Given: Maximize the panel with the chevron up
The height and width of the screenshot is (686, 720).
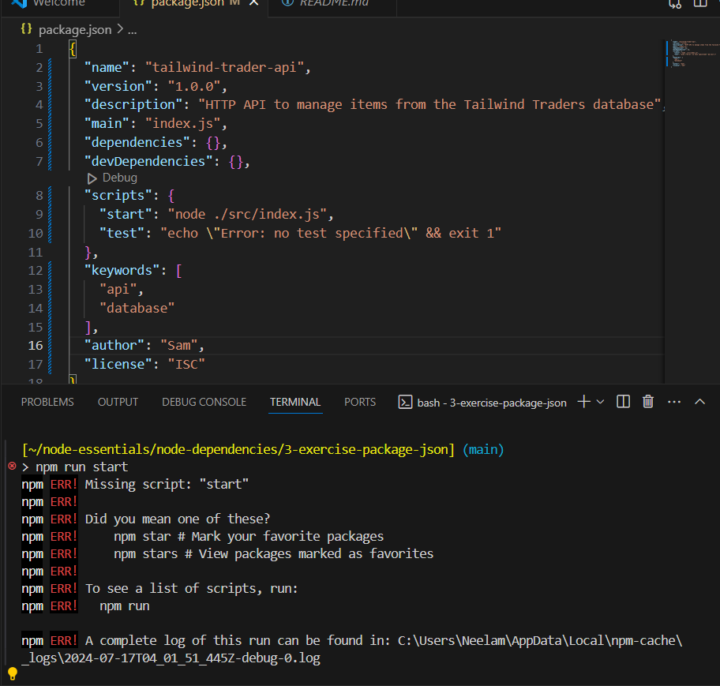Looking at the screenshot, I should tap(699, 402).
